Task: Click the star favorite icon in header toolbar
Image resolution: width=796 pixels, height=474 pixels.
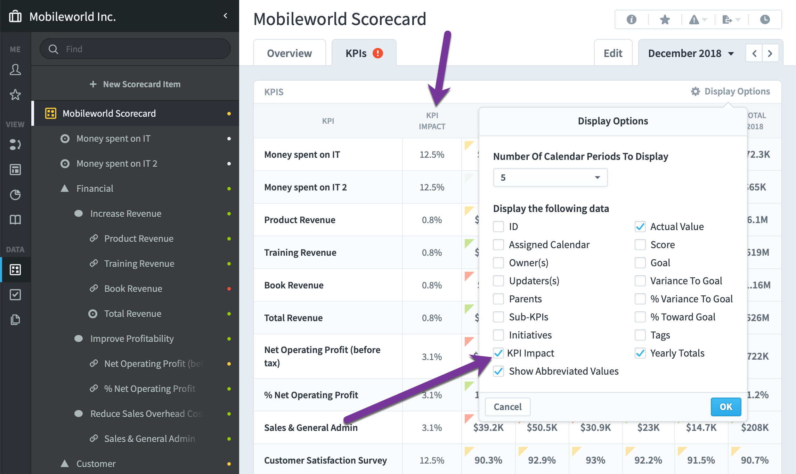Action: tap(665, 19)
